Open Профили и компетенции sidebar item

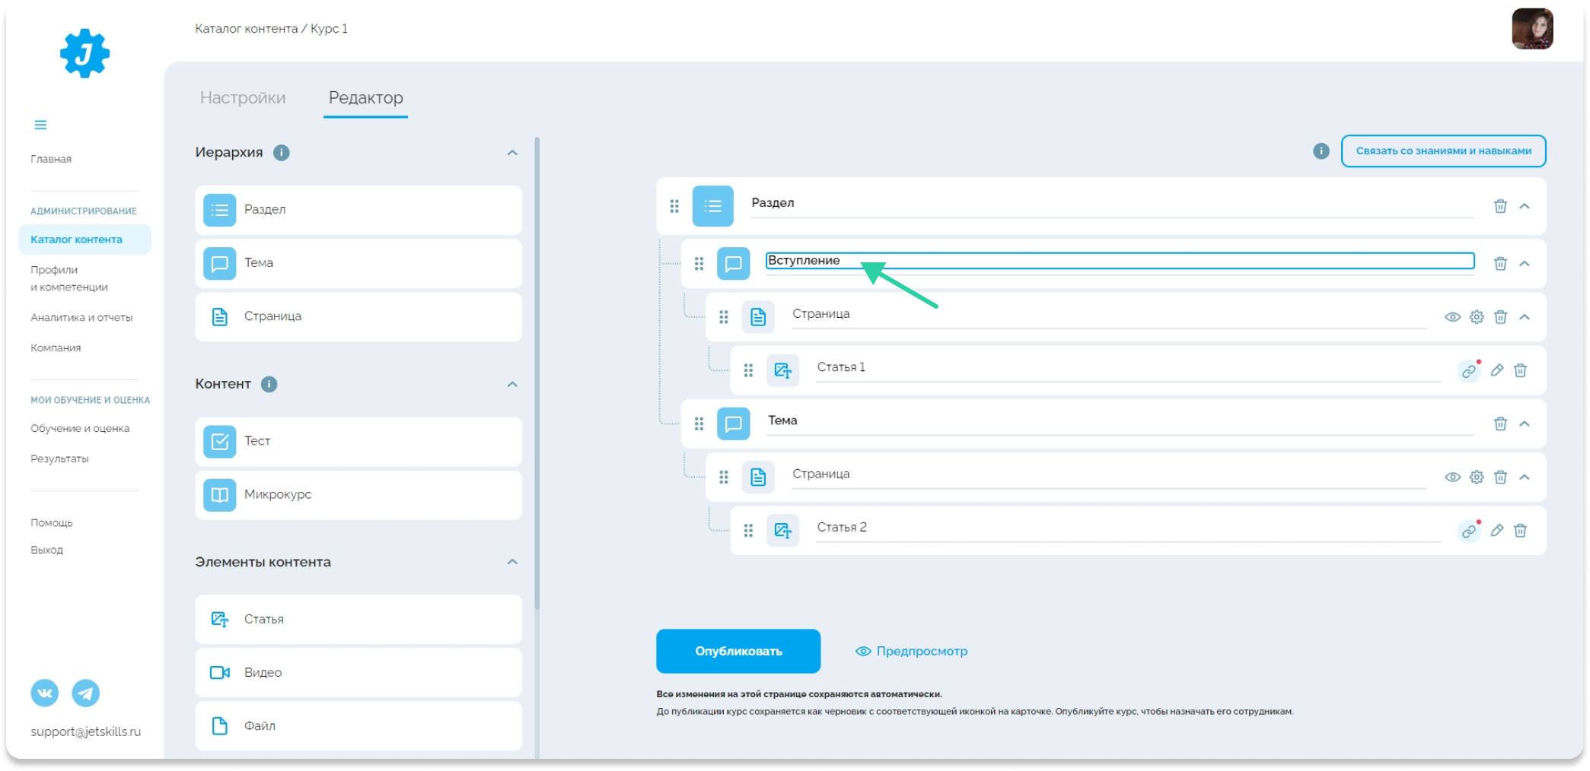coord(69,278)
